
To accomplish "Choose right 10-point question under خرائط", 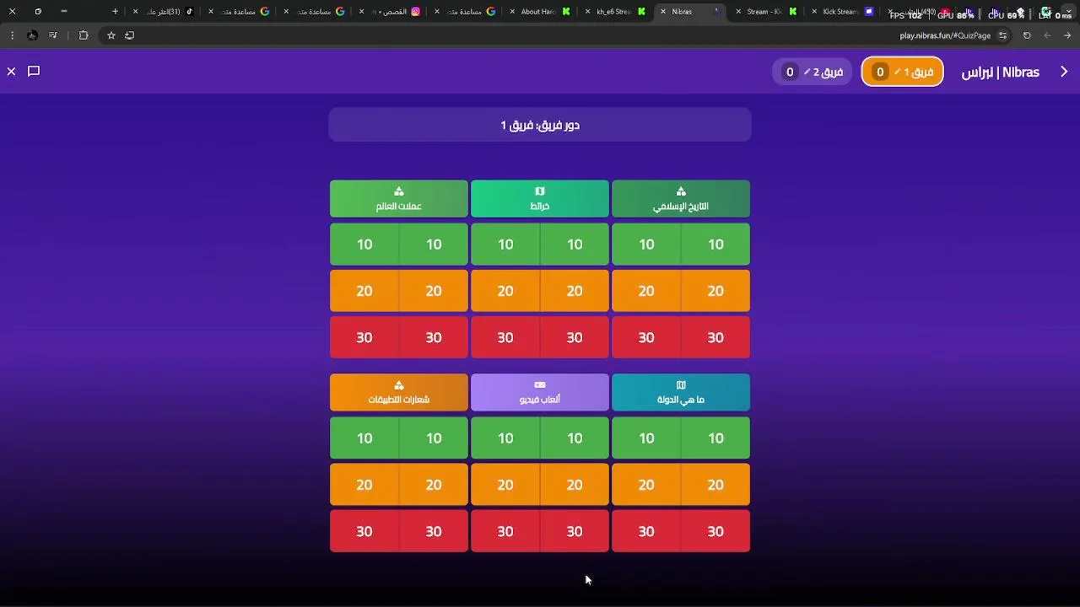I will point(575,244).
